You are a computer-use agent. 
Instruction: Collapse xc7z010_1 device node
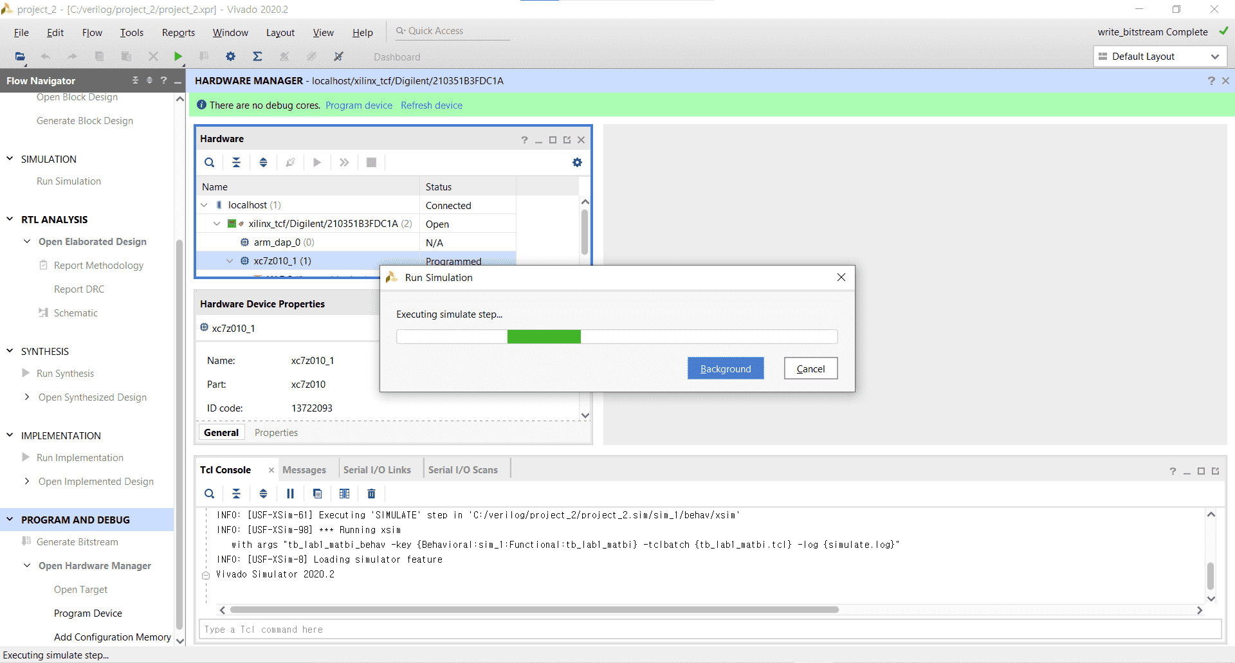click(x=230, y=260)
